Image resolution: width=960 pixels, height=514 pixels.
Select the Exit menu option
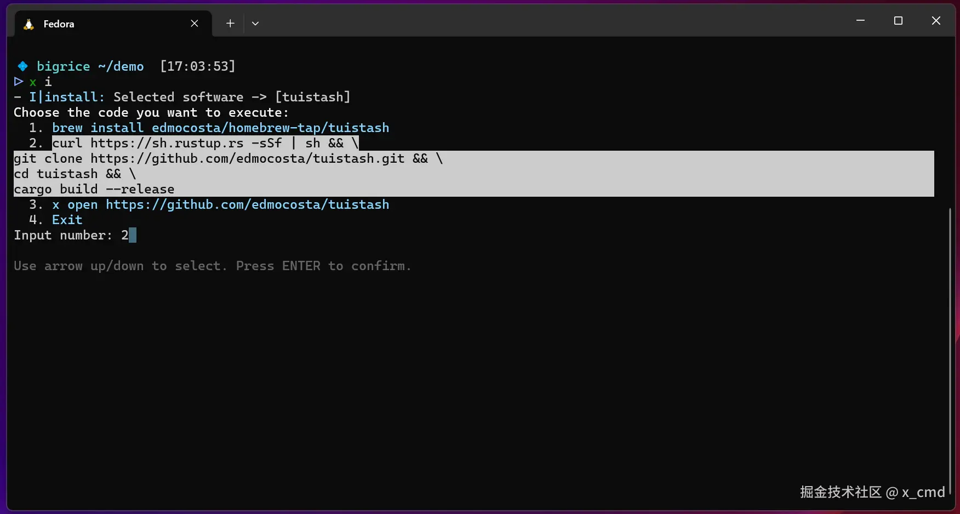point(67,220)
